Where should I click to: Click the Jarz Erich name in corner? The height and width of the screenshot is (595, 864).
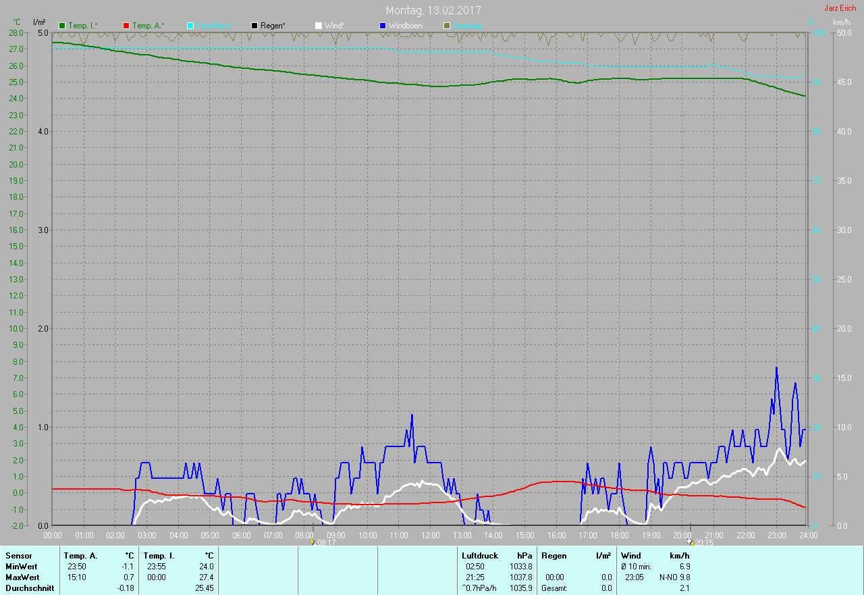pos(840,8)
